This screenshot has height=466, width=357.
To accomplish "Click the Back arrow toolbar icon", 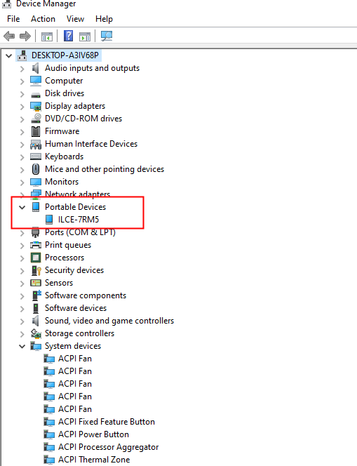I will (9, 36).
